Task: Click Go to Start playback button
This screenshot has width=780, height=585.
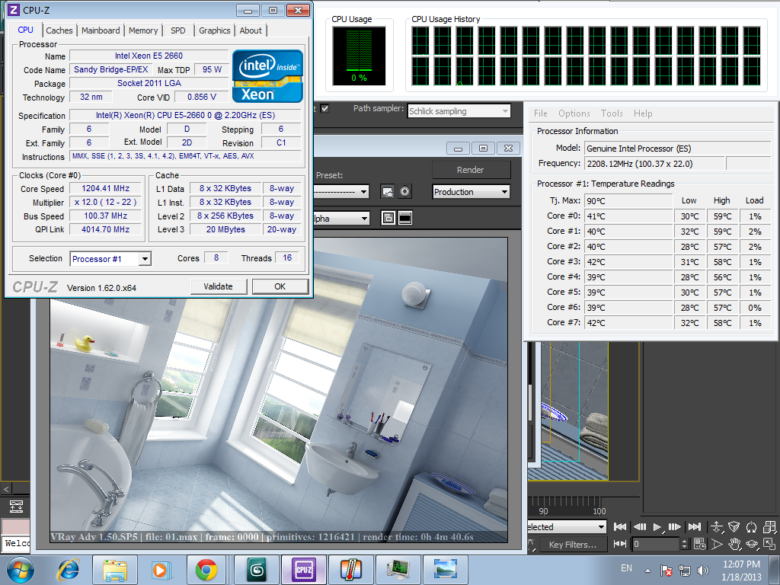Action: (x=620, y=526)
